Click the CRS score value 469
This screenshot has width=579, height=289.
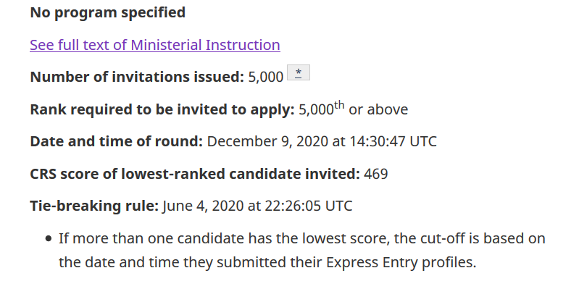click(x=376, y=174)
